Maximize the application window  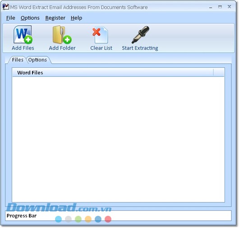pyautogui.click(x=220, y=7)
